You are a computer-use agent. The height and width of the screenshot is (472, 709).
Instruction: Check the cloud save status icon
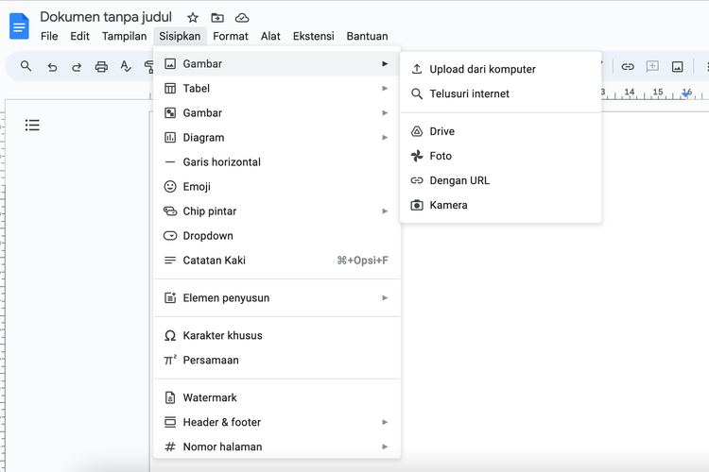[x=242, y=18]
